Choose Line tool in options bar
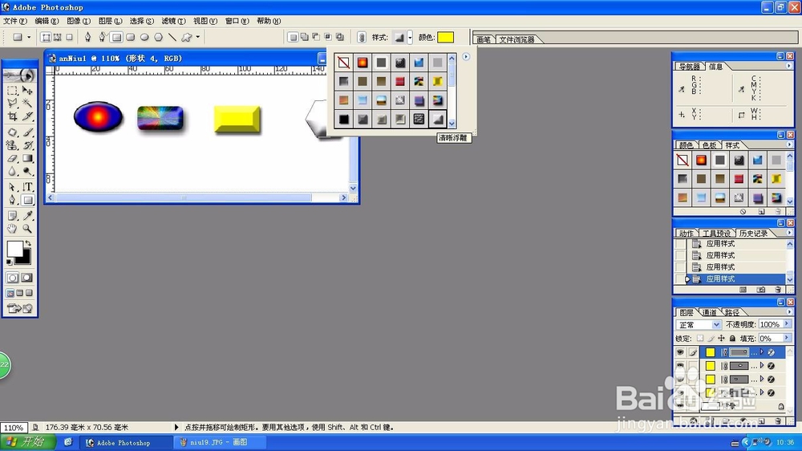This screenshot has height=451, width=802. 172,37
